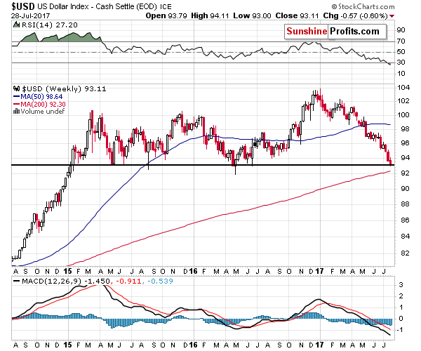Click the blue line swatch for MA(50)
The image size is (421, 351).
(16, 97)
